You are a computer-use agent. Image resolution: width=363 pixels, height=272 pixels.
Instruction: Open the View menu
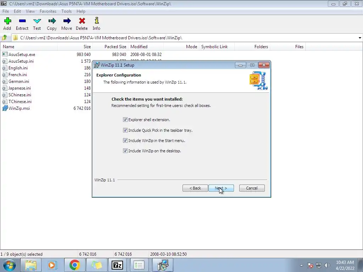coord(30,11)
